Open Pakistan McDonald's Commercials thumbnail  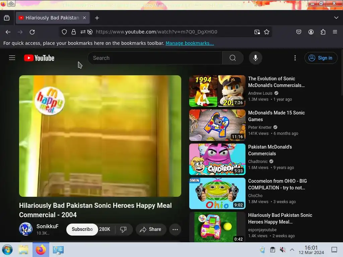coord(217,159)
